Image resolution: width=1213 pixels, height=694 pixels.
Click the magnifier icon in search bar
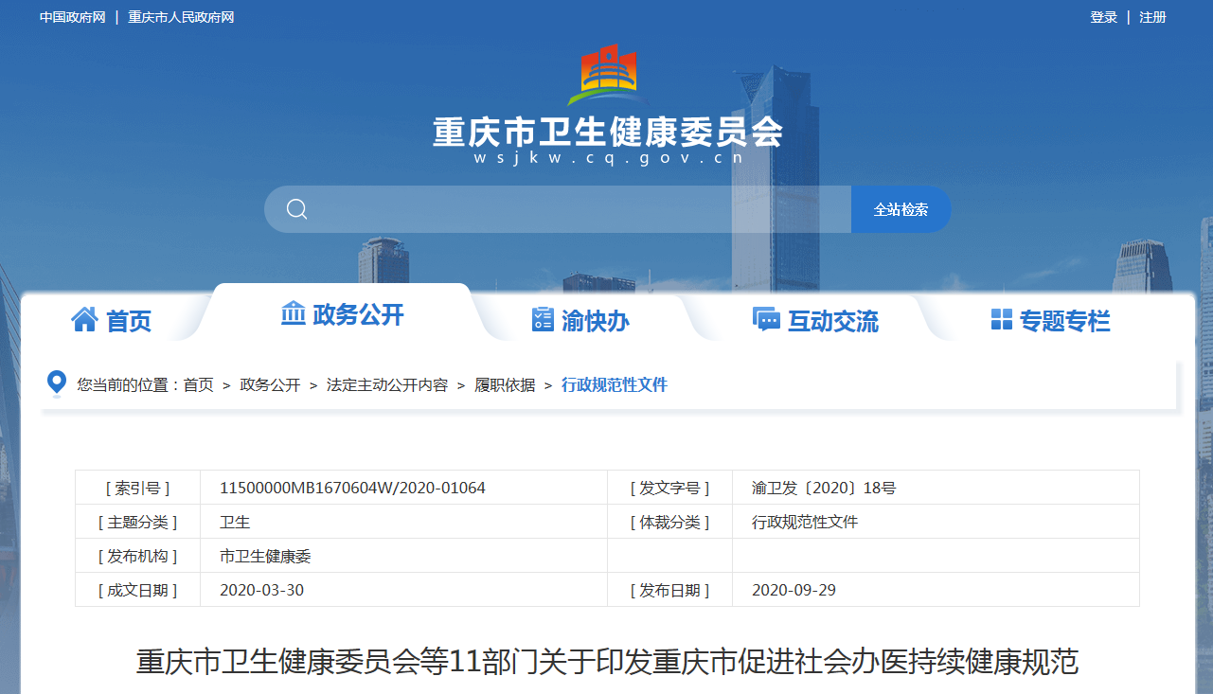pos(296,209)
